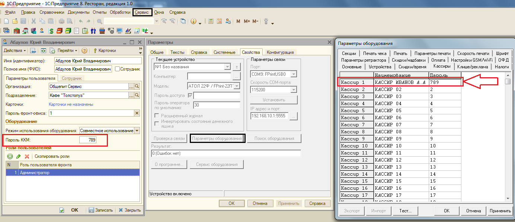Click the M+ memory button

247,22
